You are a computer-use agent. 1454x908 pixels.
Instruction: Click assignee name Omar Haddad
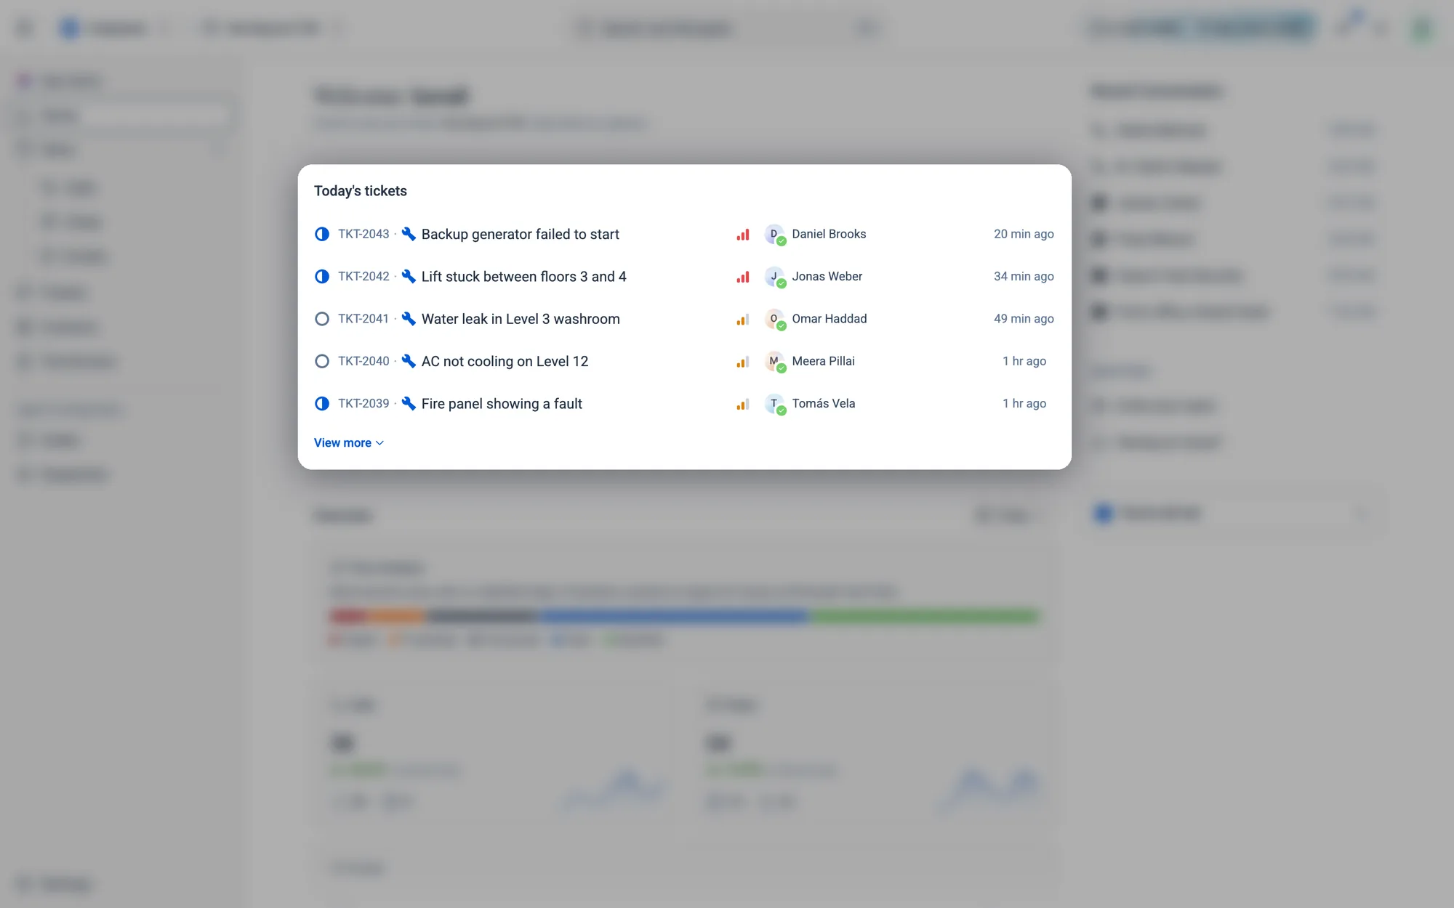[830, 319]
